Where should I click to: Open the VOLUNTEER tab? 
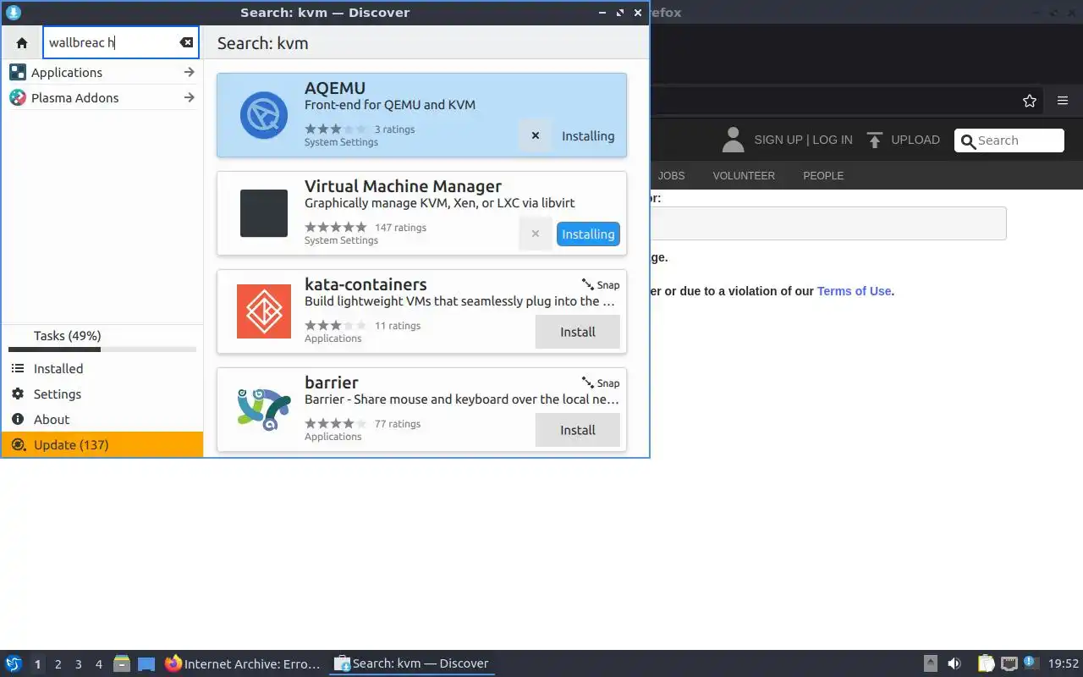pos(744,176)
